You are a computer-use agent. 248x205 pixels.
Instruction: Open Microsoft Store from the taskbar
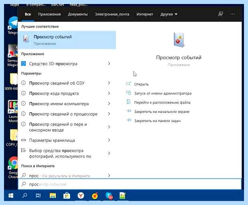click(66, 196)
